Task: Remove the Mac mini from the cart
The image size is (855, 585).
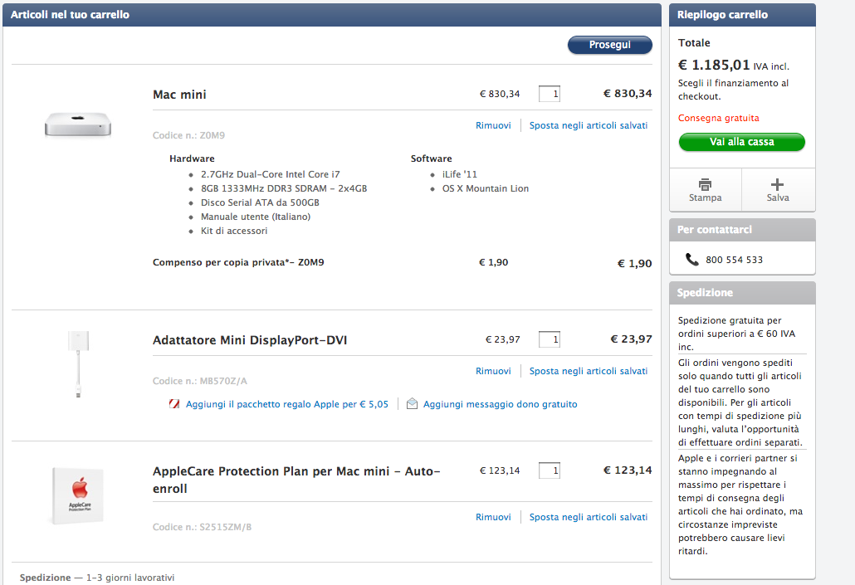Action: click(x=493, y=125)
